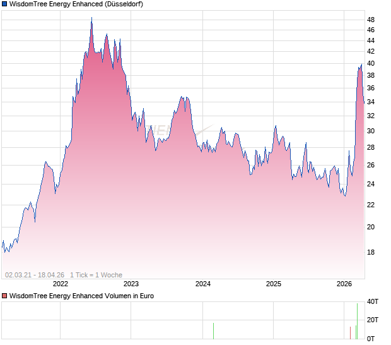Click the 0T volume axis label
This screenshot has height=345, width=391.
[x=371, y=339]
